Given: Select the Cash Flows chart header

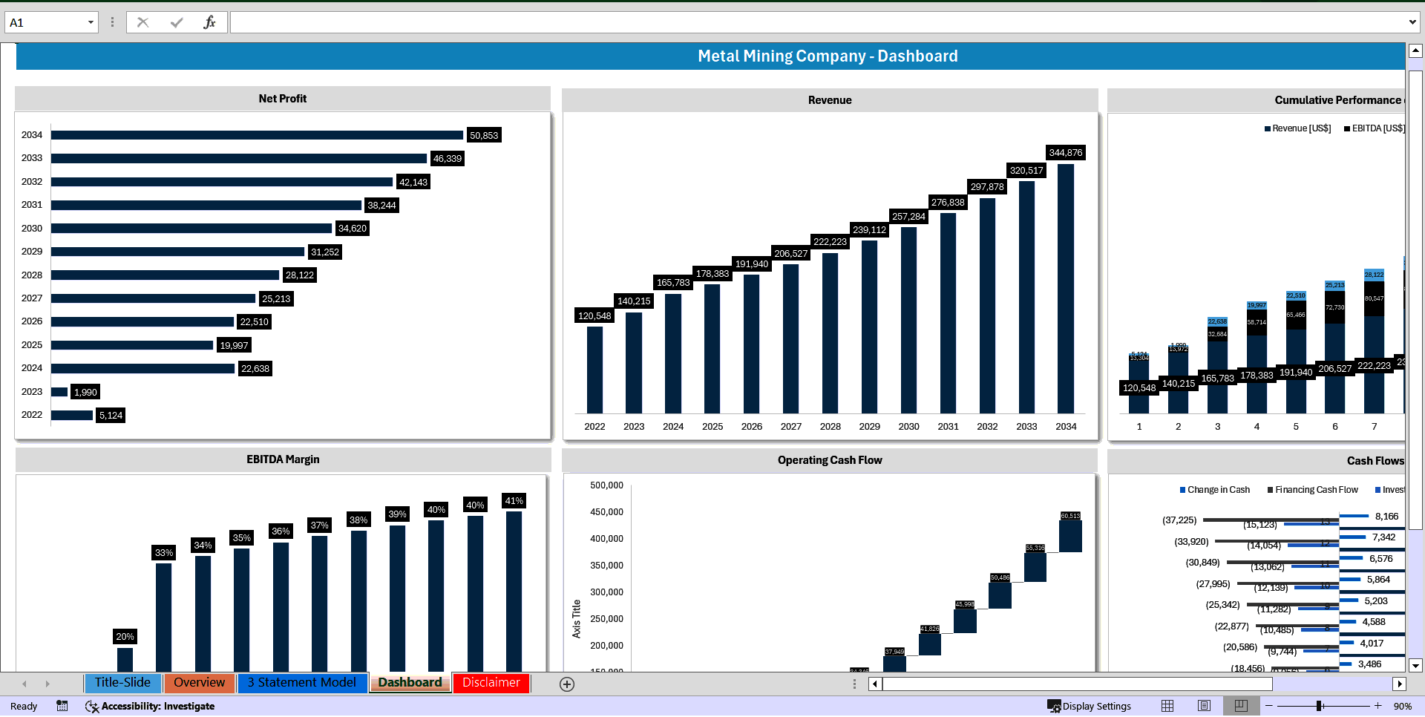Looking at the screenshot, I should click(1257, 461).
